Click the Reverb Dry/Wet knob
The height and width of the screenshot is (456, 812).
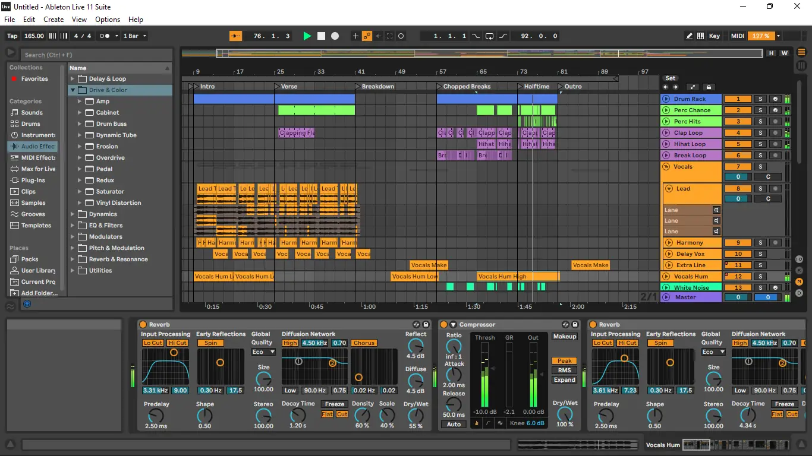coord(416,416)
